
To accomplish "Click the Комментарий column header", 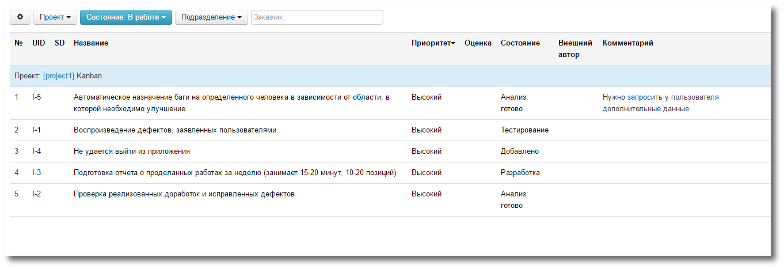I will [628, 43].
